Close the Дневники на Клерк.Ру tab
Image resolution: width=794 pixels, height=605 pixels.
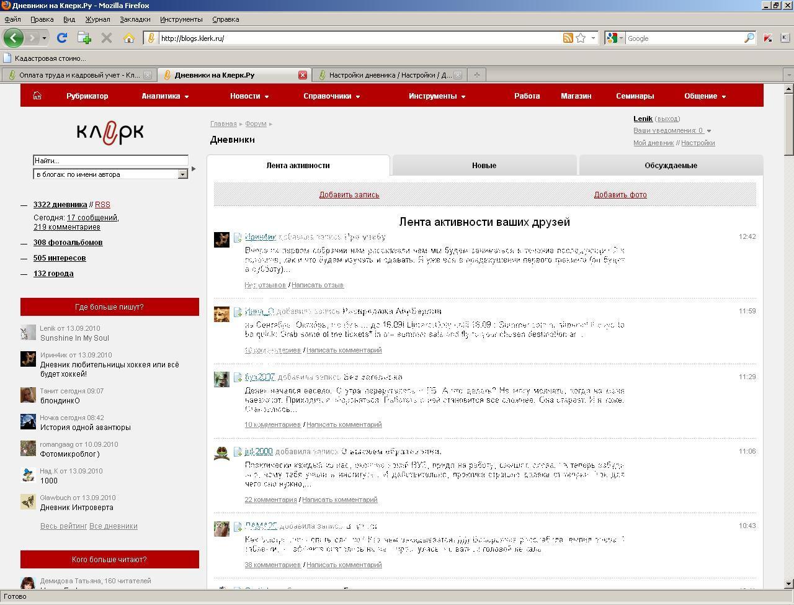pyautogui.click(x=303, y=75)
